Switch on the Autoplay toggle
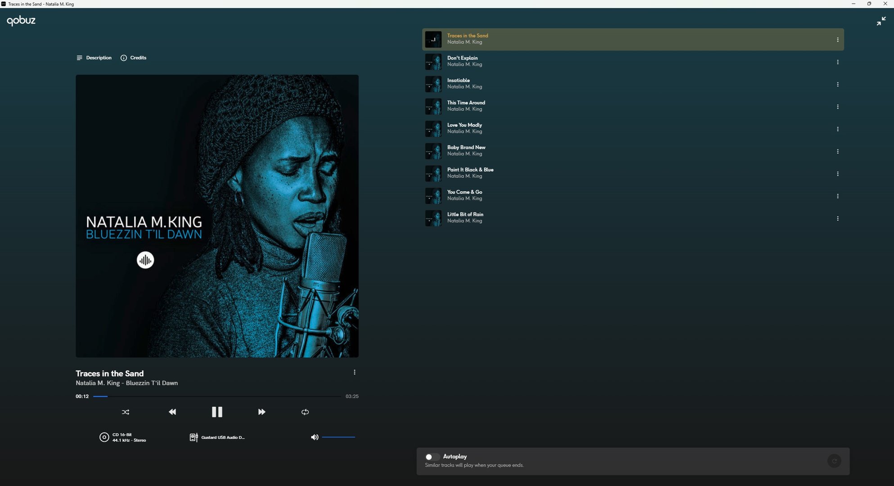The height and width of the screenshot is (486, 894). pos(431,457)
